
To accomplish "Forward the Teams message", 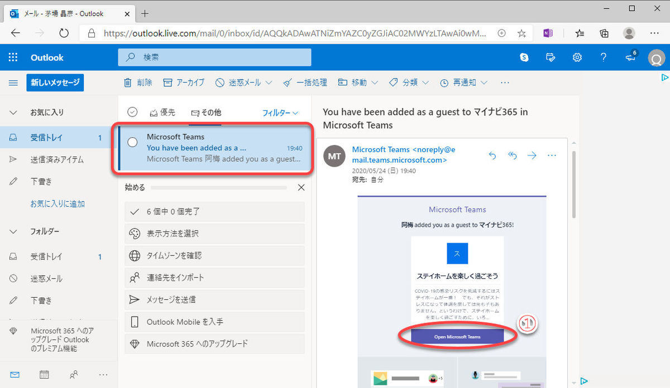I will coord(532,156).
